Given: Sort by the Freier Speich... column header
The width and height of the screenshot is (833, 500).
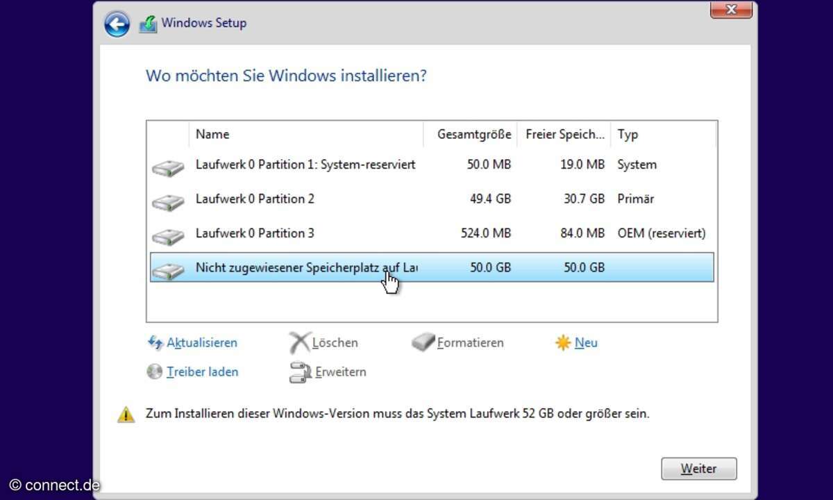Looking at the screenshot, I should tap(564, 135).
